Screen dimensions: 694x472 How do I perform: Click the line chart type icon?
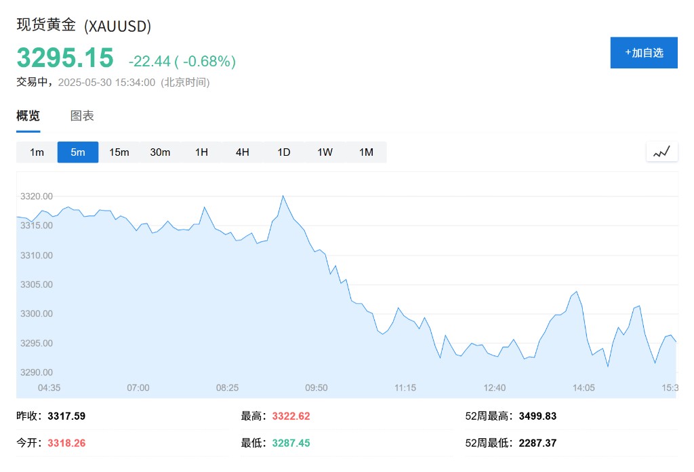point(661,152)
